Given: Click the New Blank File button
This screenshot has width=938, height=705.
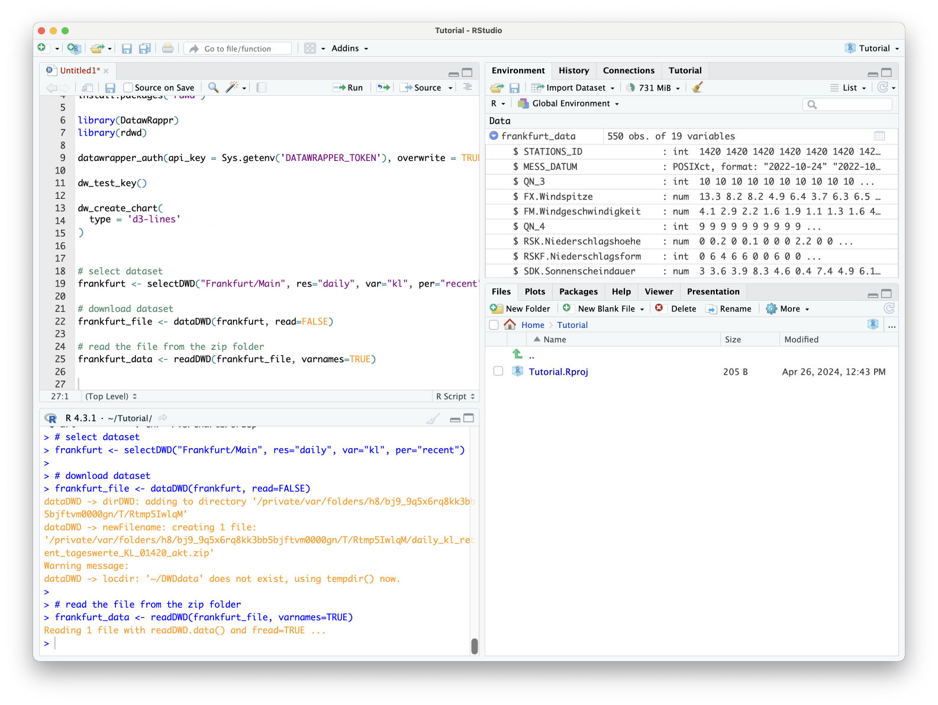Looking at the screenshot, I should (602, 308).
